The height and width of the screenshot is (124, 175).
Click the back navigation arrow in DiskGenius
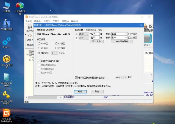pos(29,35)
